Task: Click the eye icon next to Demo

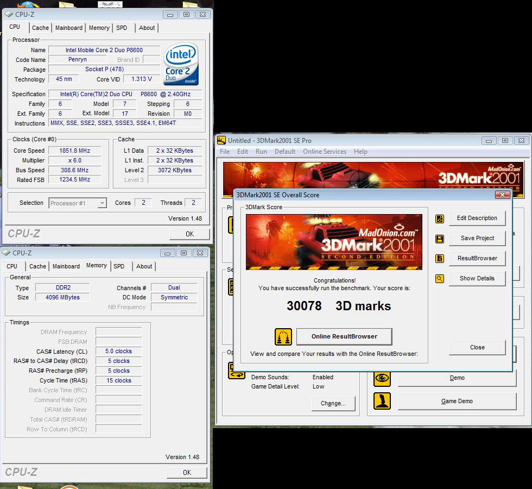Action: coord(382,378)
